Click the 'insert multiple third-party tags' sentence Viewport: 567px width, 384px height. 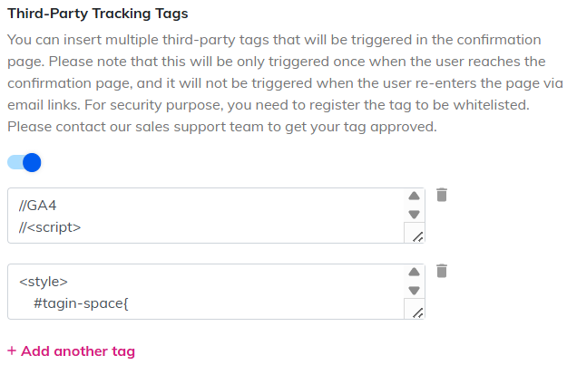tap(163, 41)
